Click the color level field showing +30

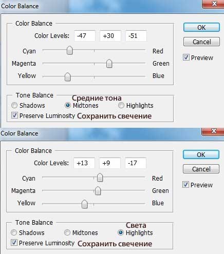(x=110, y=36)
